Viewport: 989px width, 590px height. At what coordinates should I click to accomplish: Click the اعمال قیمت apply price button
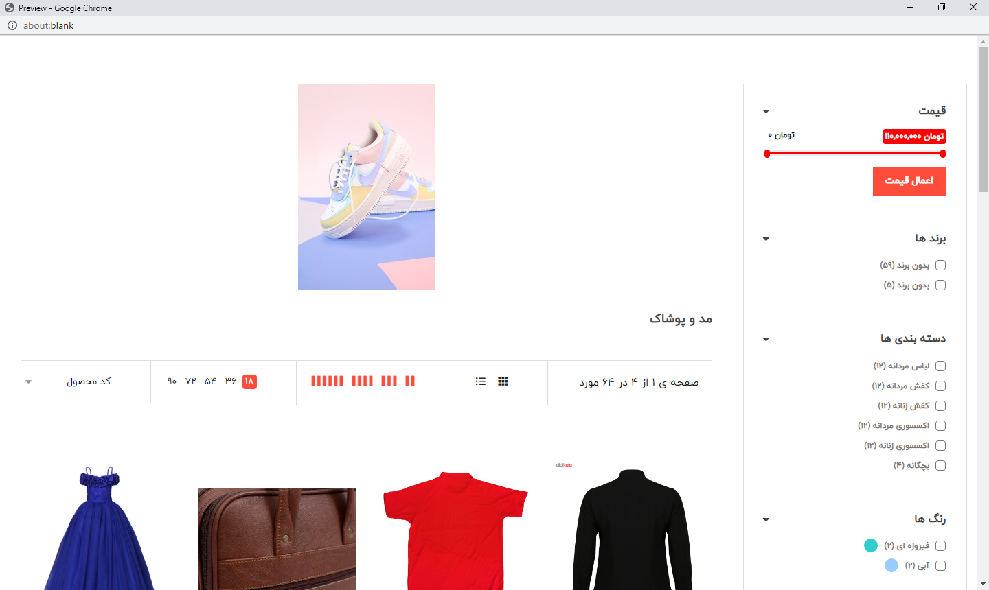pos(909,181)
